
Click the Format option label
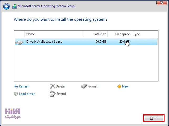[92, 86]
